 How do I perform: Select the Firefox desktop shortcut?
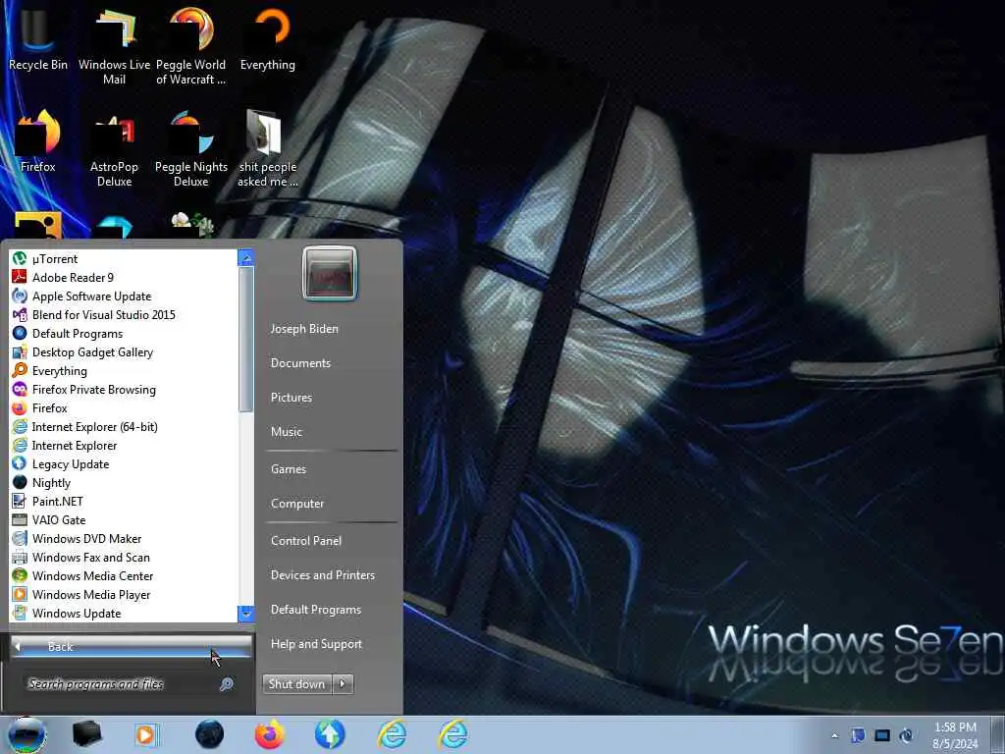[37, 141]
